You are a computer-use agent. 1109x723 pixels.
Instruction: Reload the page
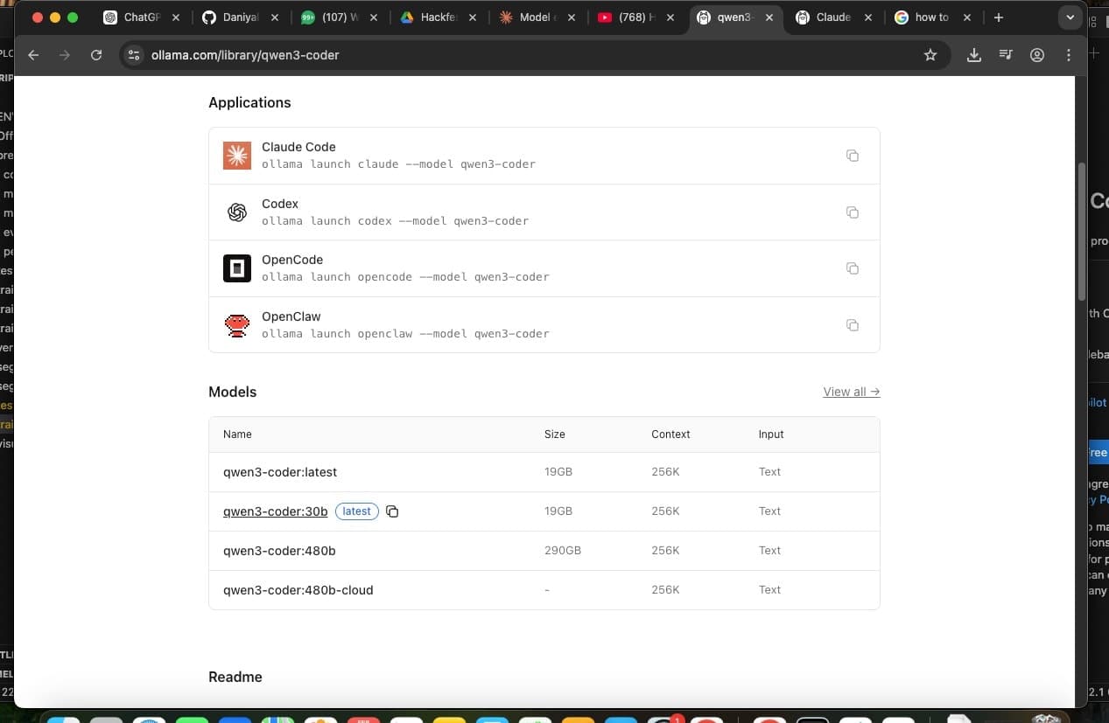96,55
